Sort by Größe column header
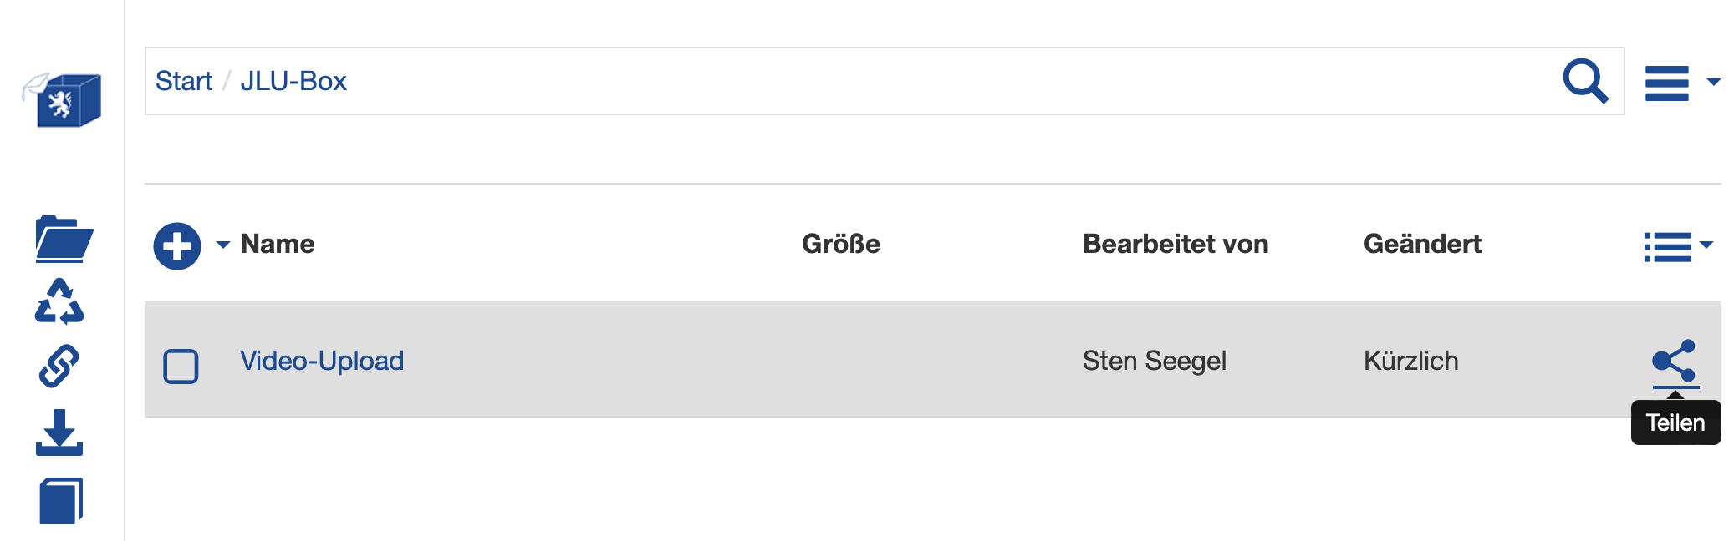1734x541 pixels. click(840, 244)
